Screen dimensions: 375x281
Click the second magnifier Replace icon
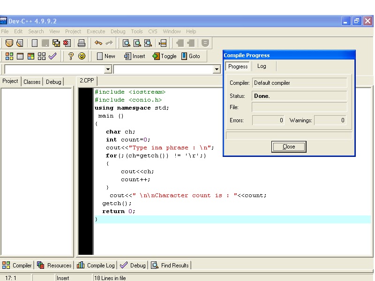(137, 43)
